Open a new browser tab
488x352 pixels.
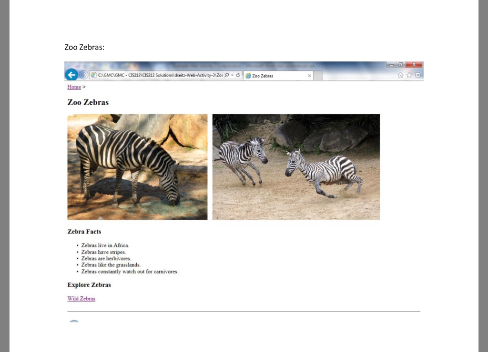318,76
